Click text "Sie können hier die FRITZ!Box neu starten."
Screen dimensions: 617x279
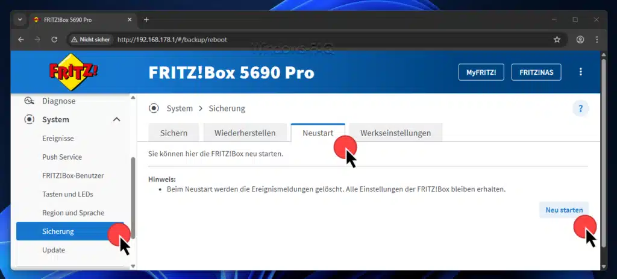(x=216, y=154)
